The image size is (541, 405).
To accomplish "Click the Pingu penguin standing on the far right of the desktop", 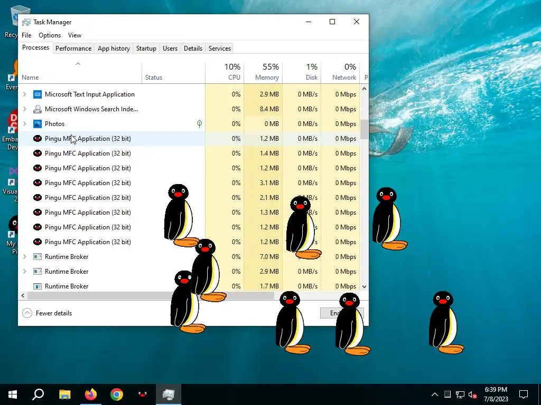I will tap(445, 322).
